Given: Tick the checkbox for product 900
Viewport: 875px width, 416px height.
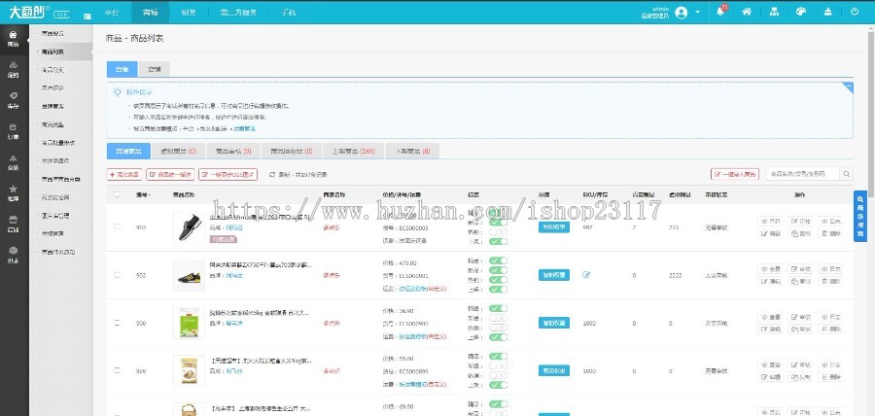Looking at the screenshot, I should [x=117, y=323].
